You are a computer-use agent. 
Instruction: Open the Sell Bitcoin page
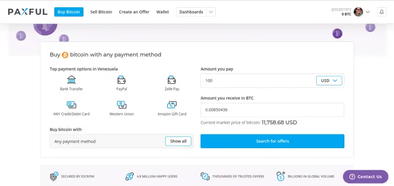click(101, 12)
